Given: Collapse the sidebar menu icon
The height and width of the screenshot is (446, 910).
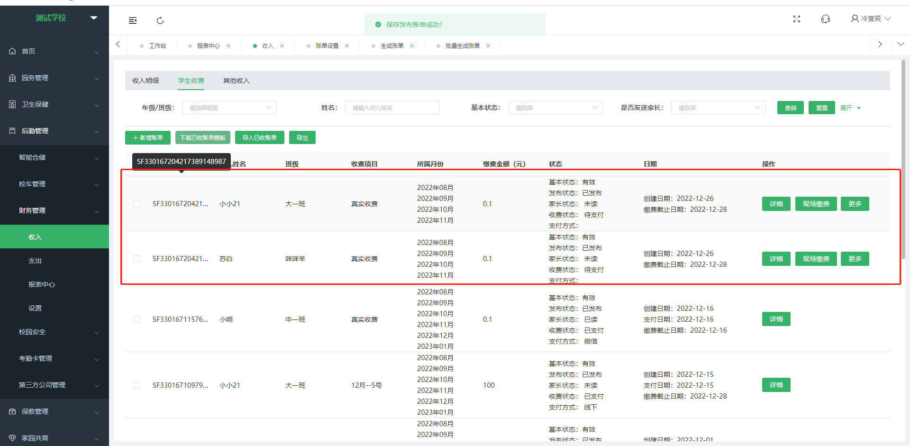Looking at the screenshot, I should coord(133,20).
